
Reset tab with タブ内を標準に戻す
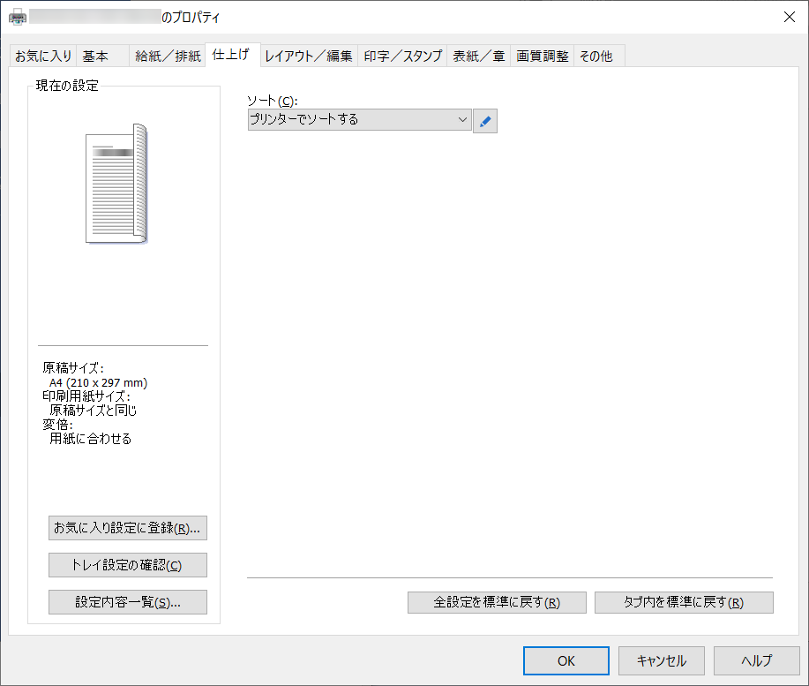pos(684,602)
